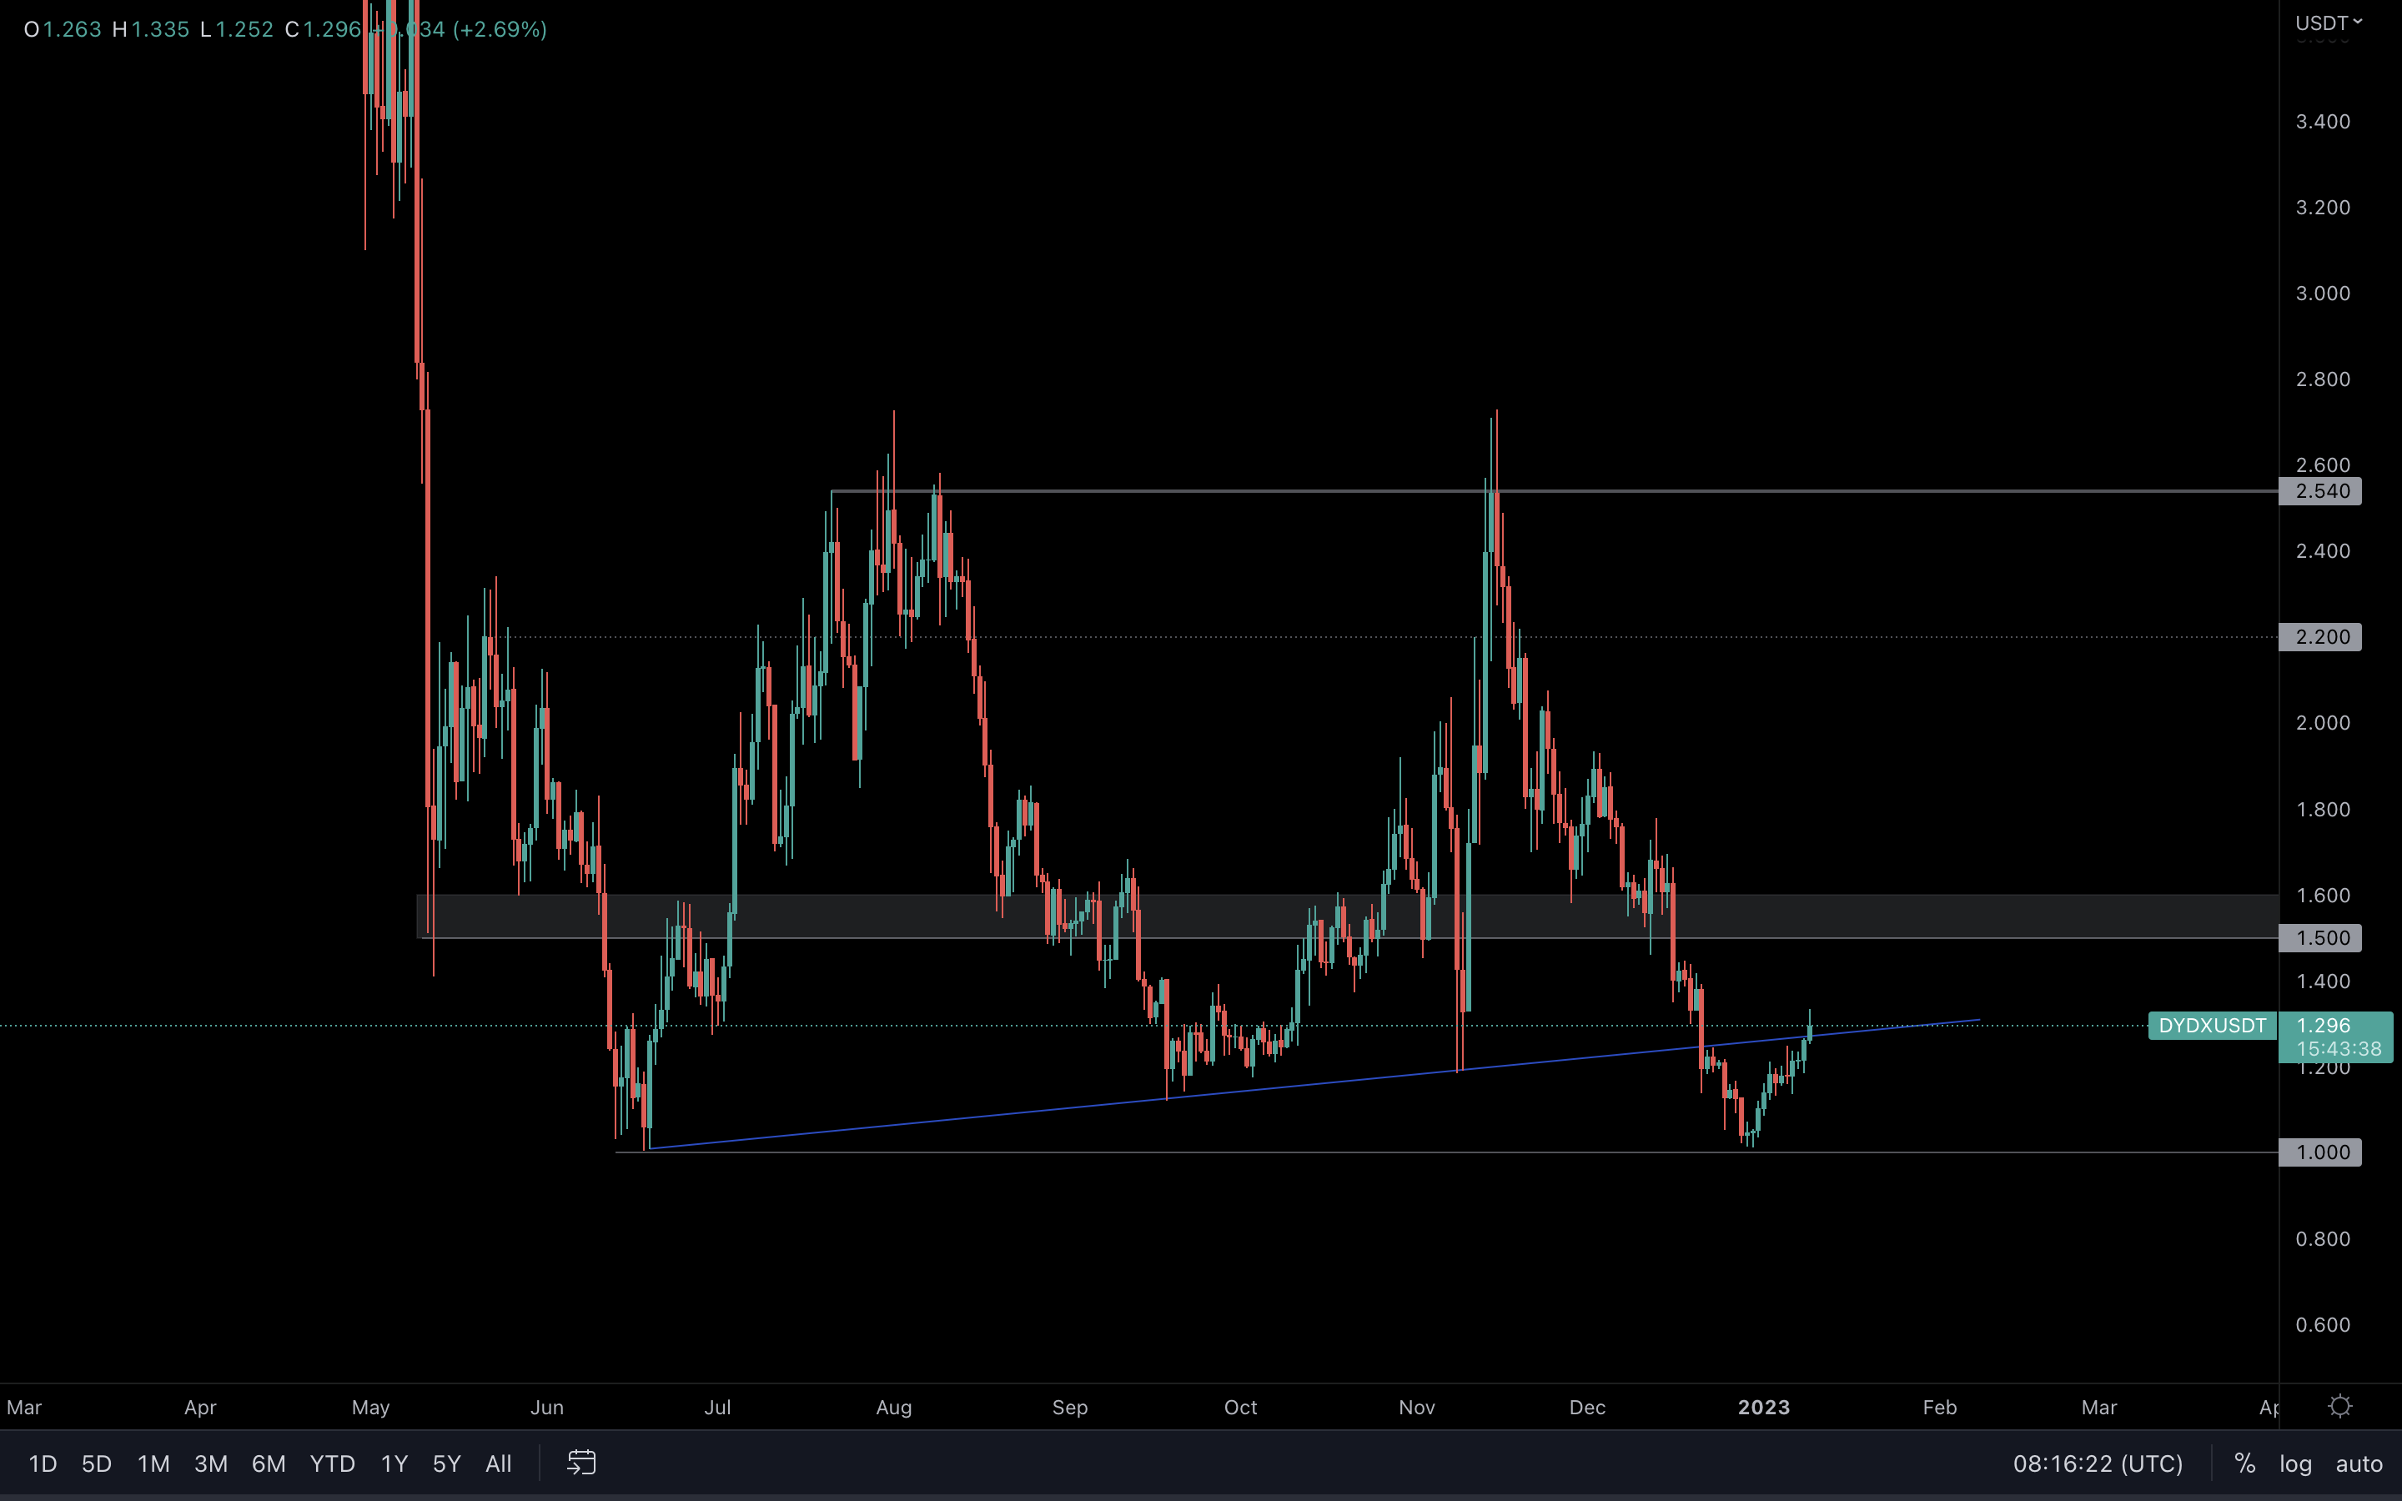Choose the YTD time range

point(331,1463)
